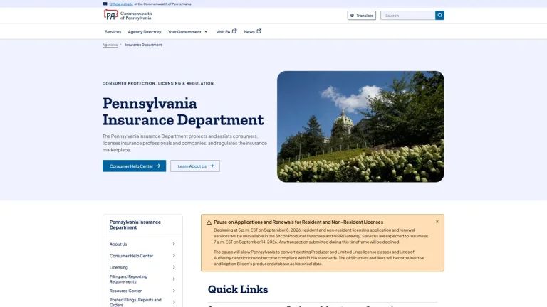The width and height of the screenshot is (547, 307).
Task: Click the globe icon in Translate button
Action: [352, 16]
